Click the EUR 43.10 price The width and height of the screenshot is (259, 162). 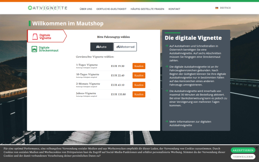click(117, 85)
